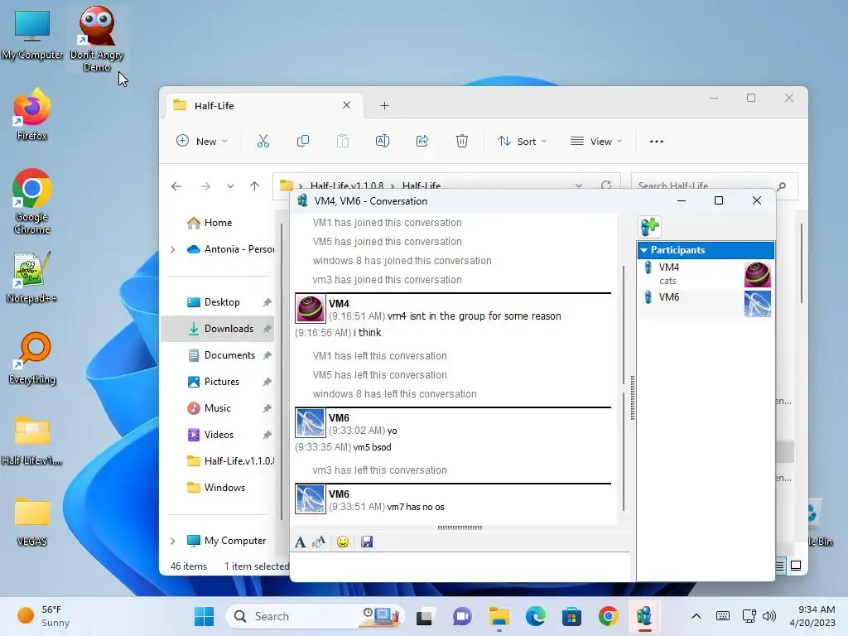Close the Half-Life tab
The image size is (848, 636).
347,105
